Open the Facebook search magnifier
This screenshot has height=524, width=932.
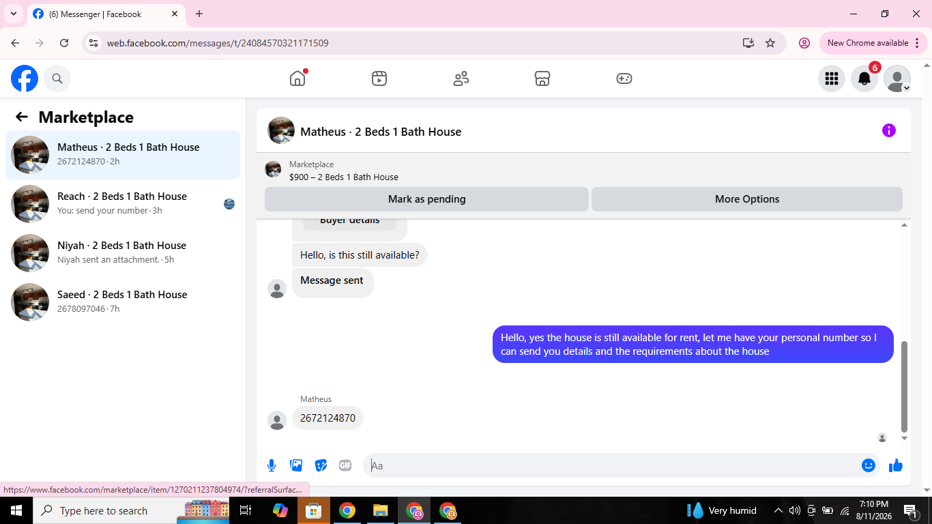(x=57, y=78)
